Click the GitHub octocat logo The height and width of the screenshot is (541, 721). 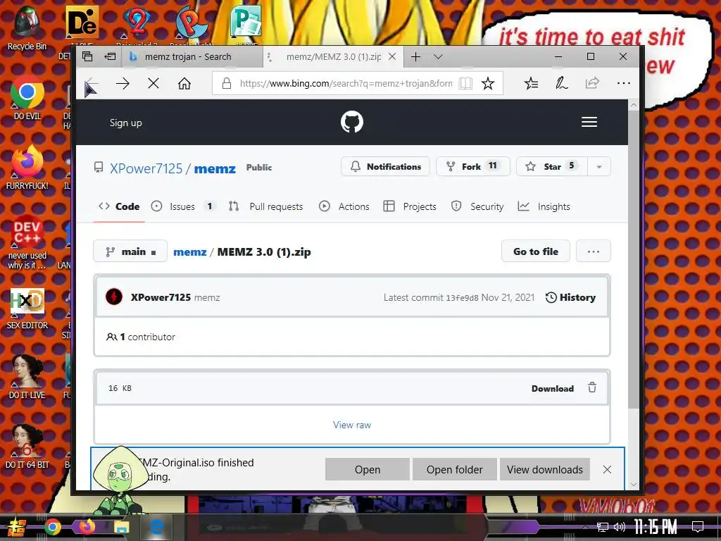[x=352, y=122]
